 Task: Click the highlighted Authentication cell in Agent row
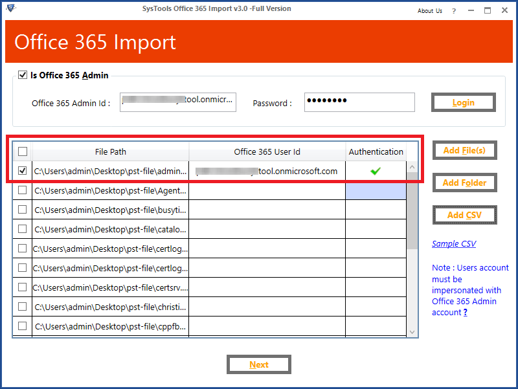pos(376,190)
